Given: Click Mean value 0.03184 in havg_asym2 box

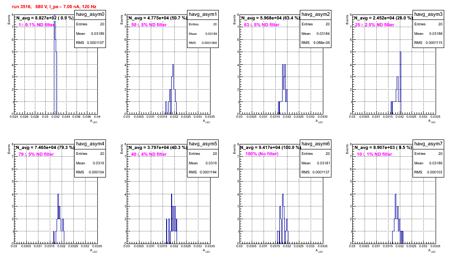Looking at the screenshot, I should click(x=323, y=34).
